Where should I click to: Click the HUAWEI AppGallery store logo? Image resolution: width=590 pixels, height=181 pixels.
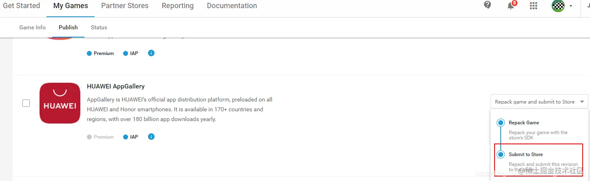click(60, 103)
